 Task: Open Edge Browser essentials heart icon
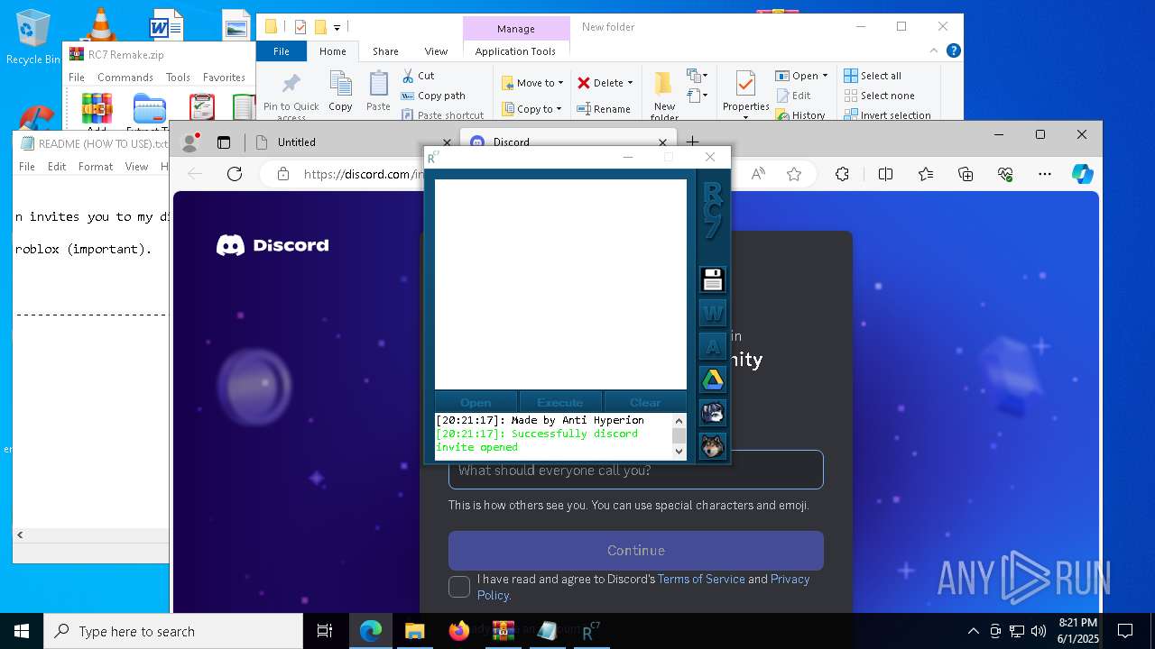click(1005, 174)
